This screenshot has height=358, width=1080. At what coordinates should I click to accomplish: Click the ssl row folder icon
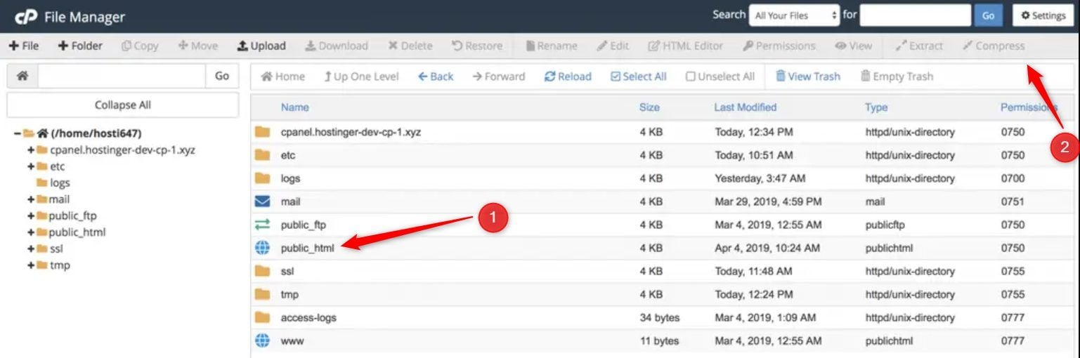coord(263,271)
